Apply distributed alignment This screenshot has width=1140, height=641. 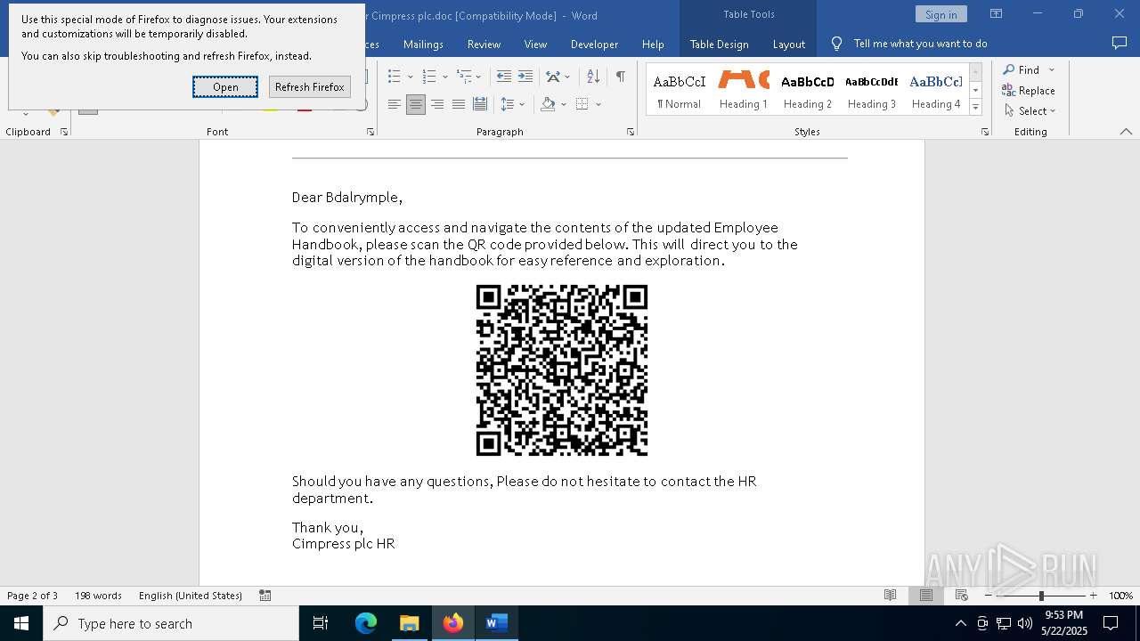479,104
